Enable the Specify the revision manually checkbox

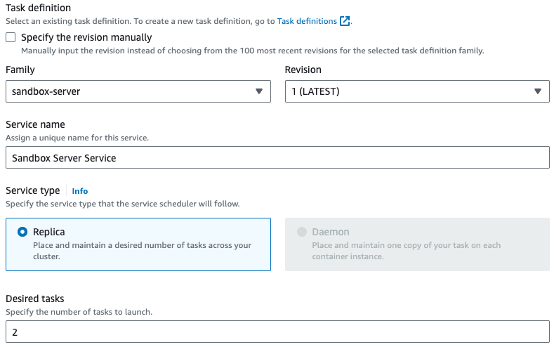(11, 37)
